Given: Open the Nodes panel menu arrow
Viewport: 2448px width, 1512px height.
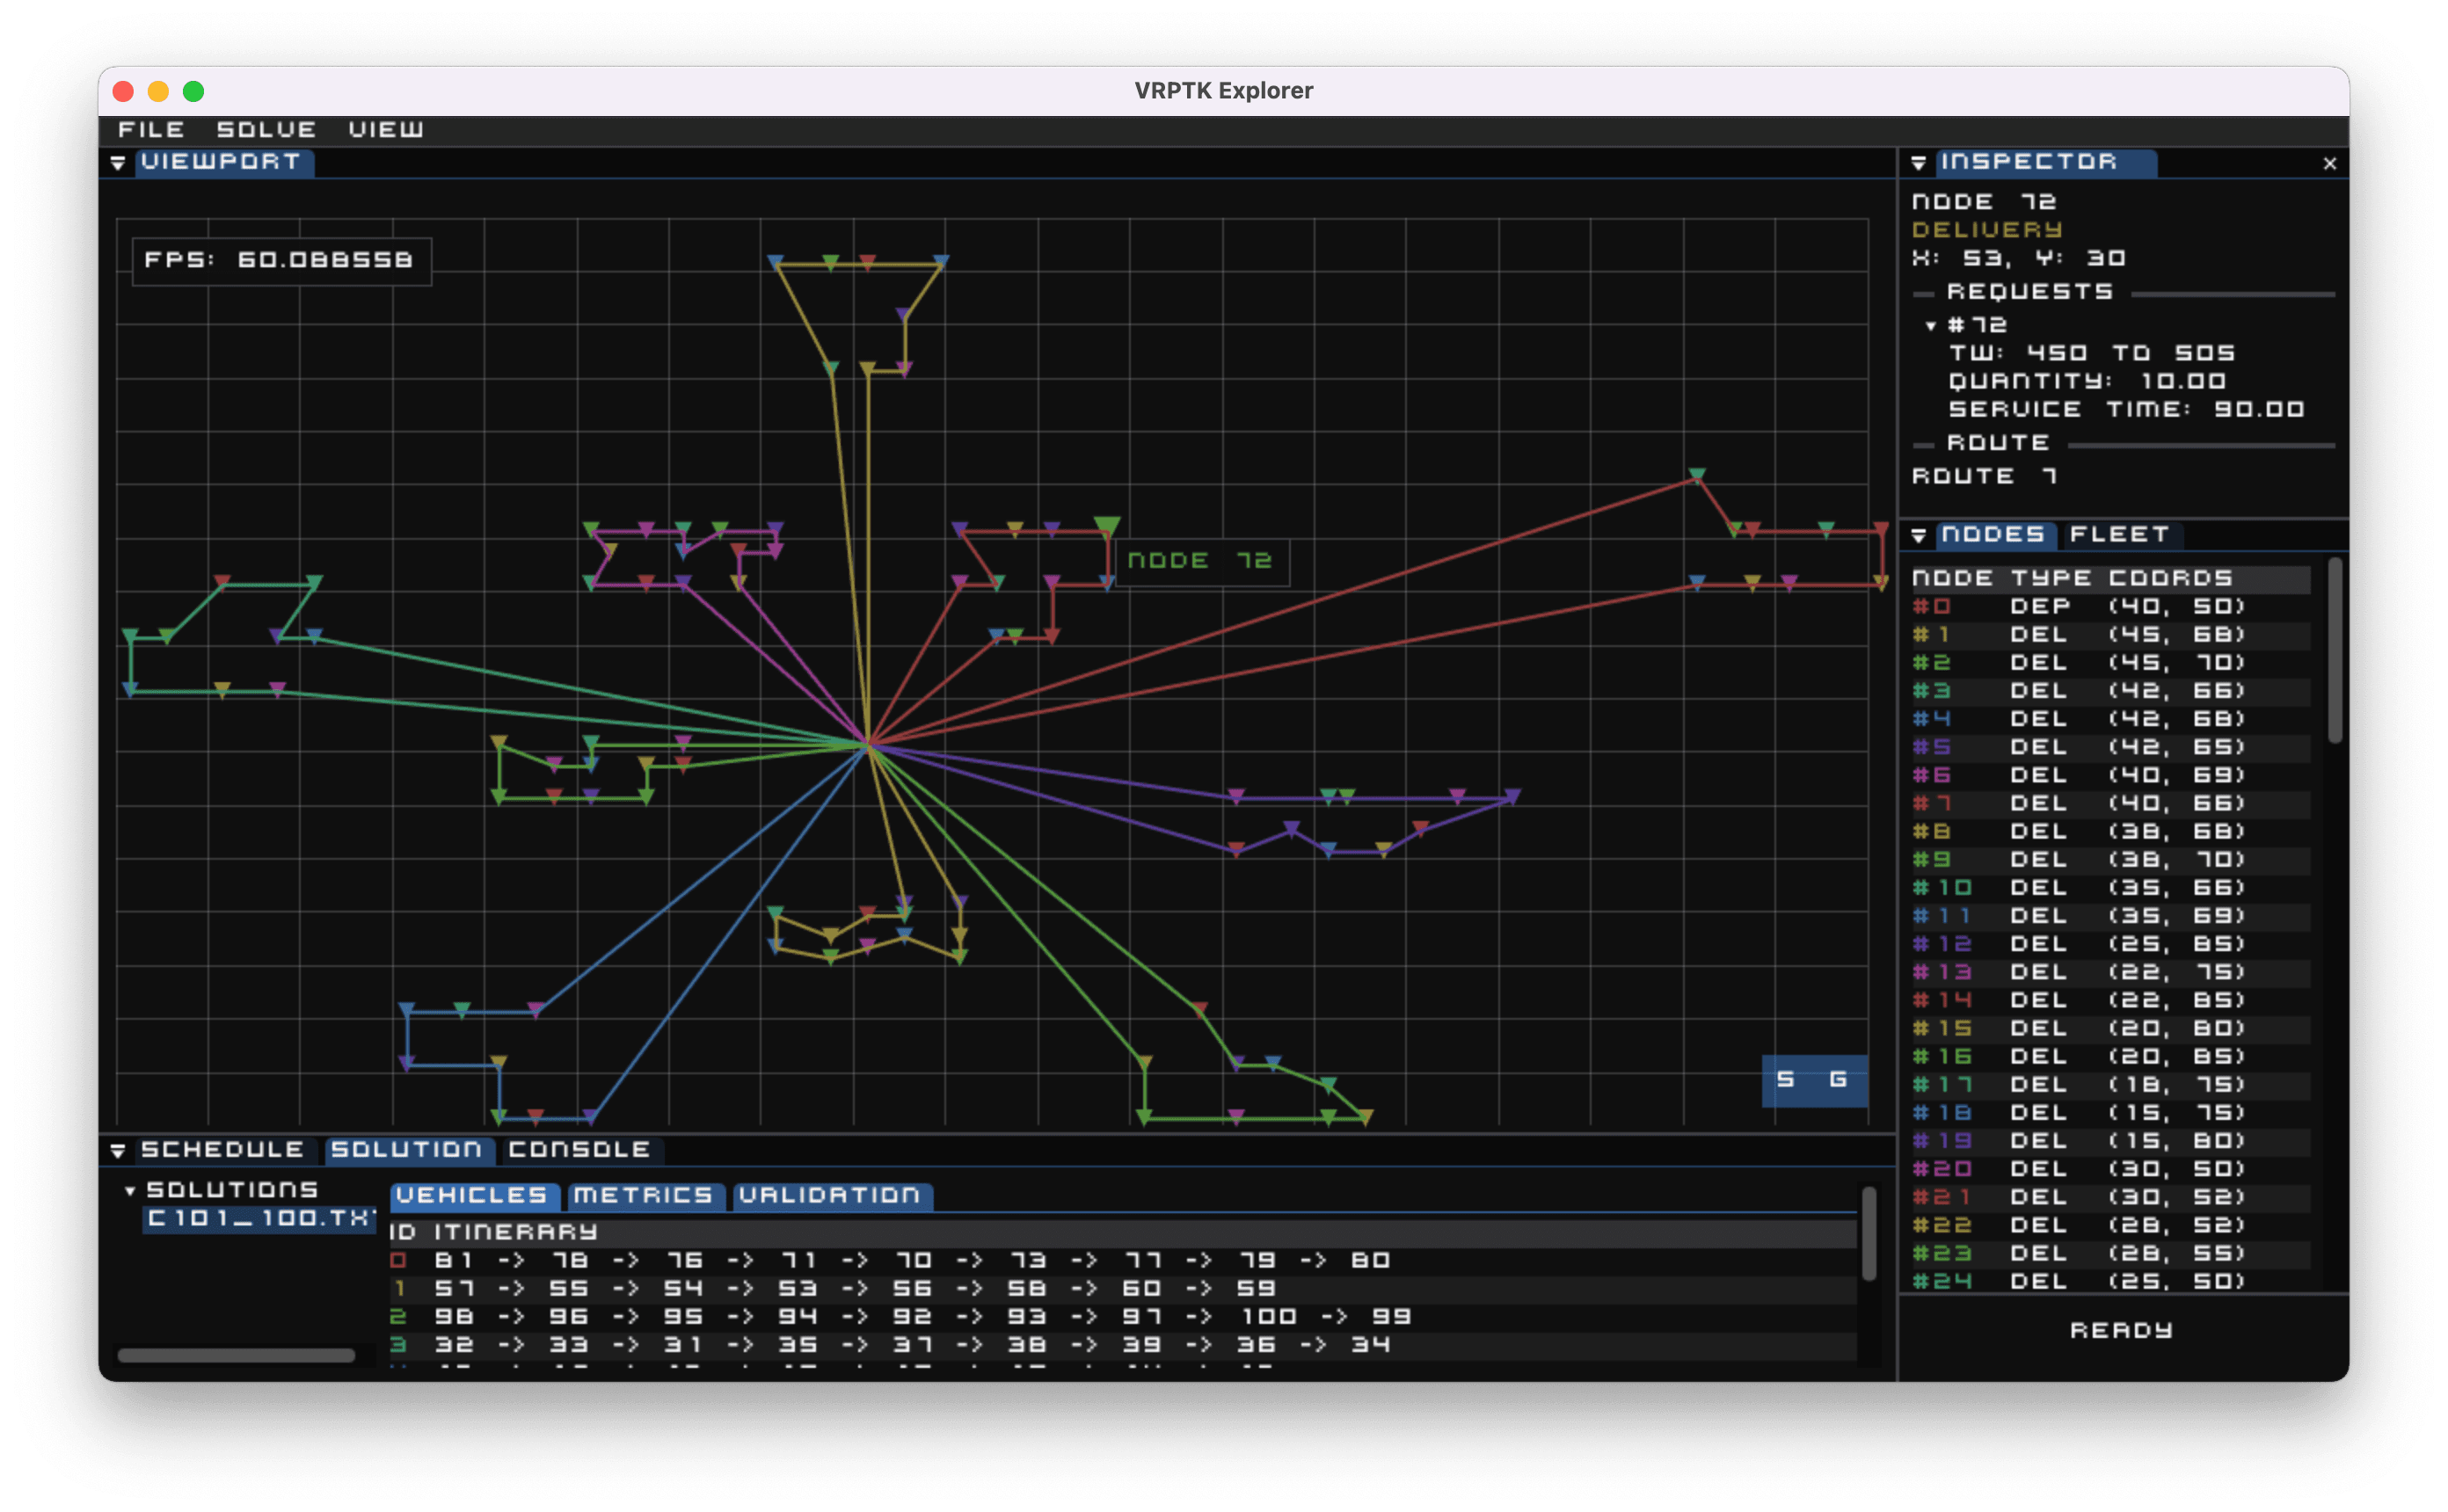Looking at the screenshot, I should pyautogui.click(x=1918, y=536).
